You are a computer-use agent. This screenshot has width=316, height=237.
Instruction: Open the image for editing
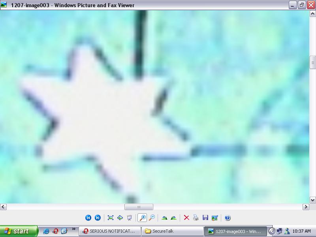tap(215, 218)
